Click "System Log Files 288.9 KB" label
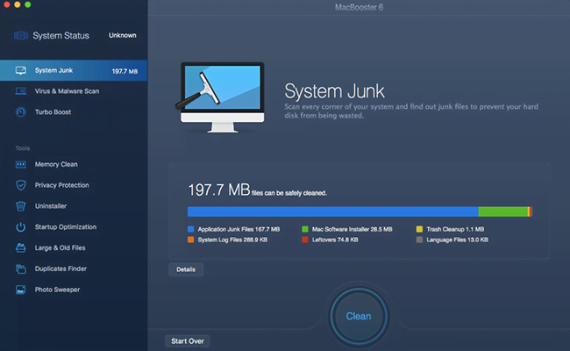Image resolution: width=570 pixels, height=351 pixels. 232,240
